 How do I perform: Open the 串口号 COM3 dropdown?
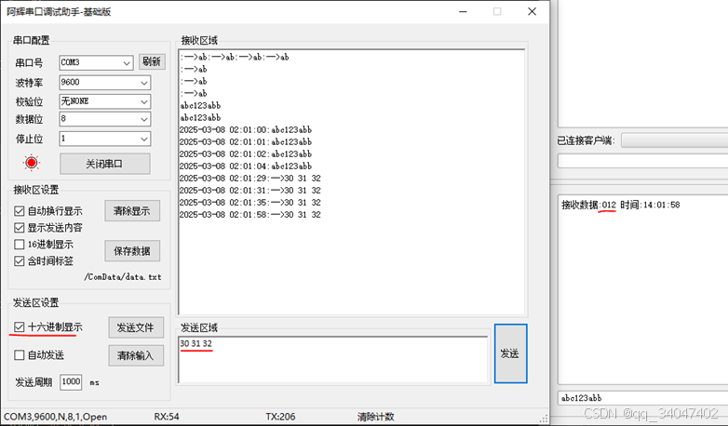pos(96,63)
